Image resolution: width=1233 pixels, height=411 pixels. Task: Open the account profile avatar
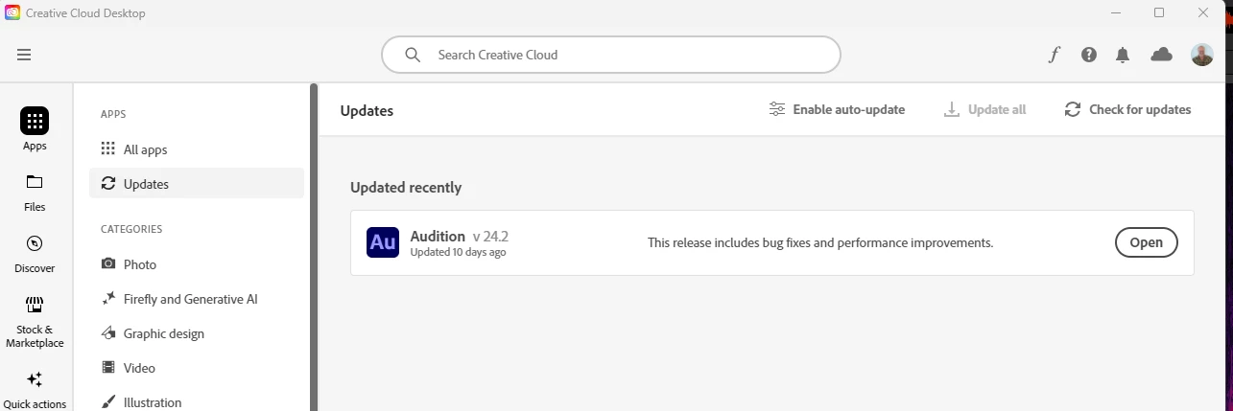[x=1202, y=55]
